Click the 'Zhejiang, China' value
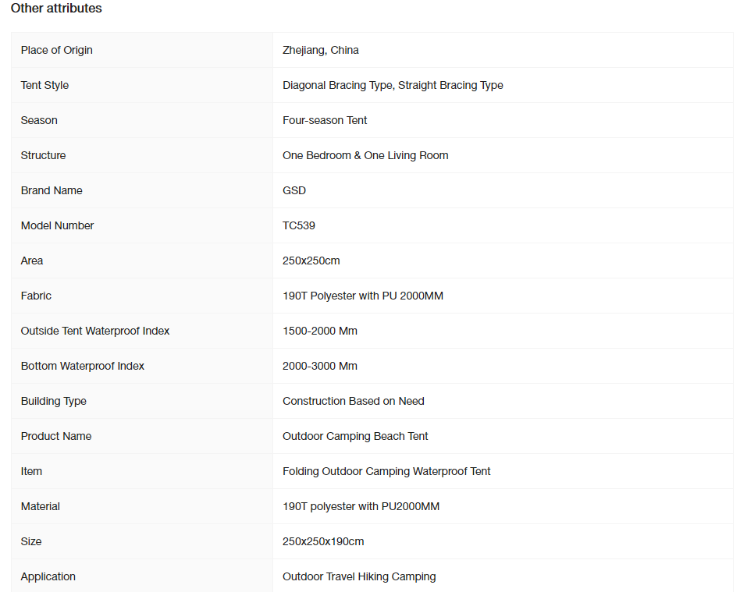Viewport: 740px width, 592px height. (x=321, y=50)
